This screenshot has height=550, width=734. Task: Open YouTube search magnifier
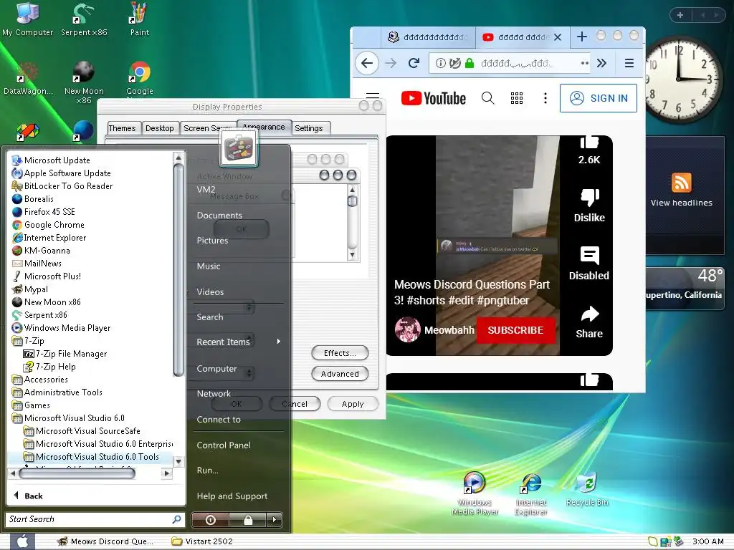(x=487, y=97)
